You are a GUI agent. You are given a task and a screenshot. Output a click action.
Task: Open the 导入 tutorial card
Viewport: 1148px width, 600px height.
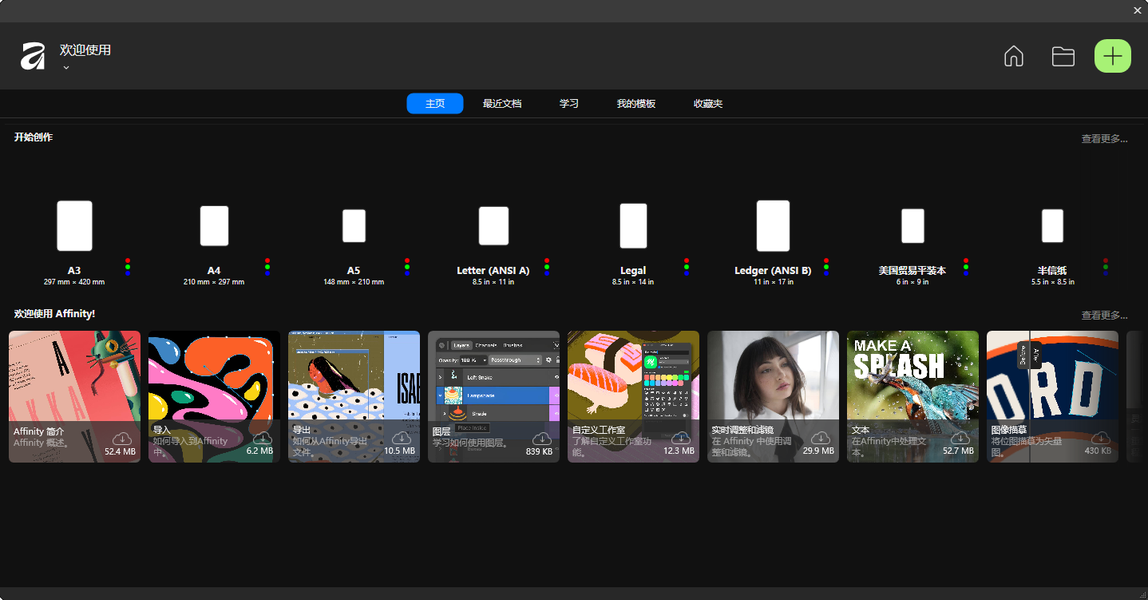pyautogui.click(x=214, y=396)
